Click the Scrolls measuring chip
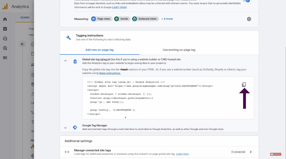The height and width of the screenshot is (159, 286). 122,19
